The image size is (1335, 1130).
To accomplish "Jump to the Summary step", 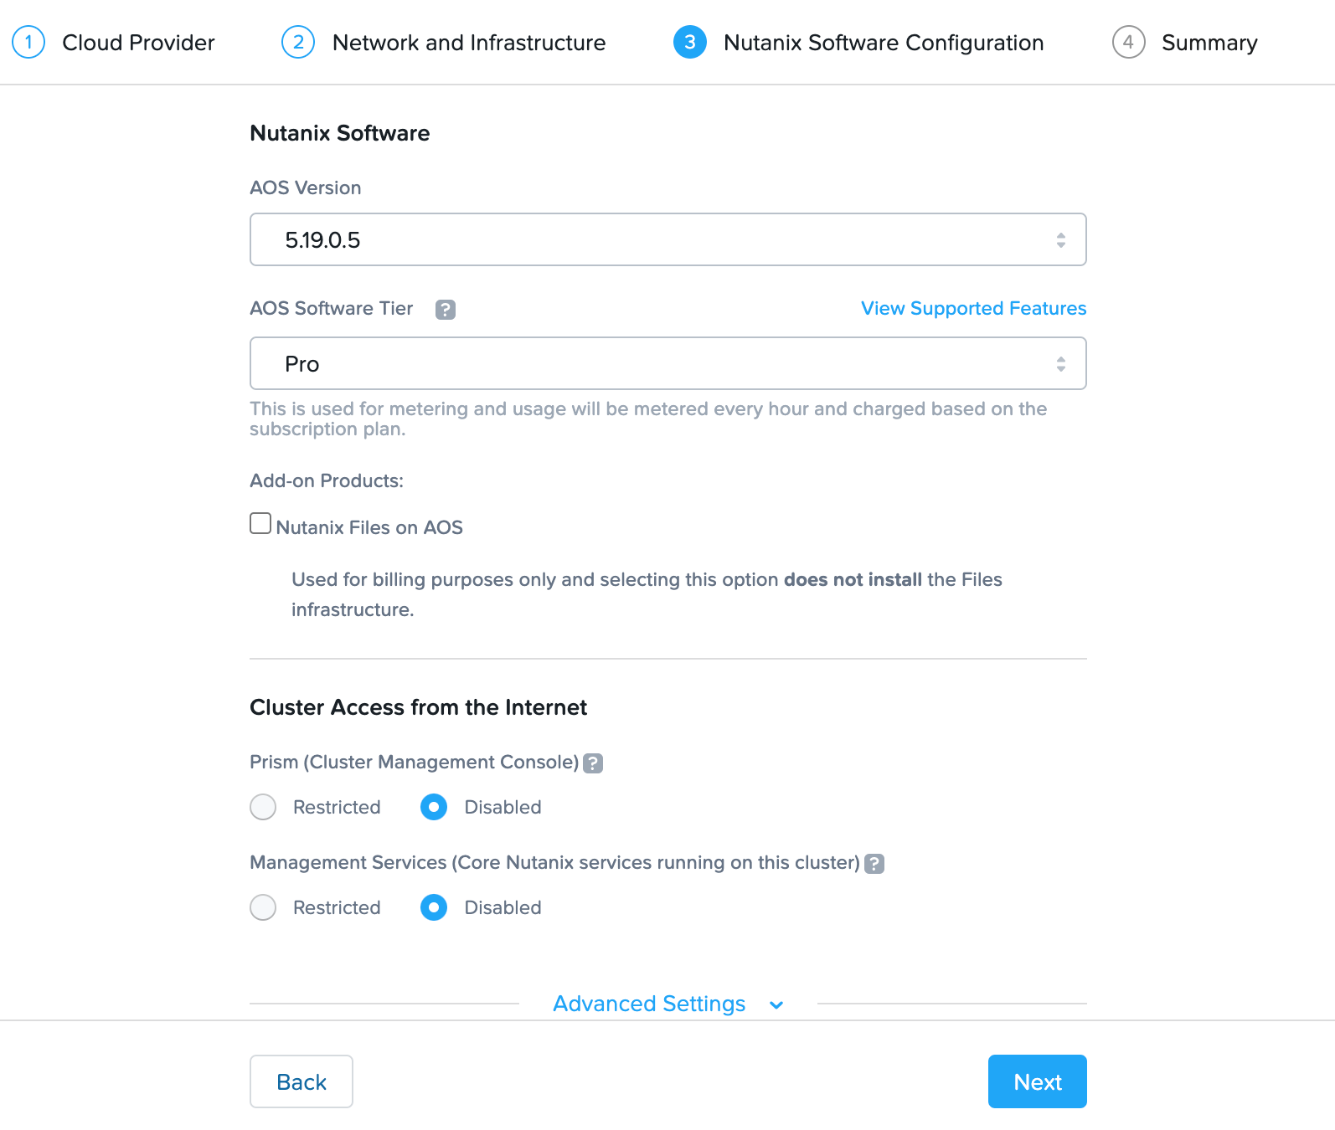I will pyautogui.click(x=1209, y=43).
